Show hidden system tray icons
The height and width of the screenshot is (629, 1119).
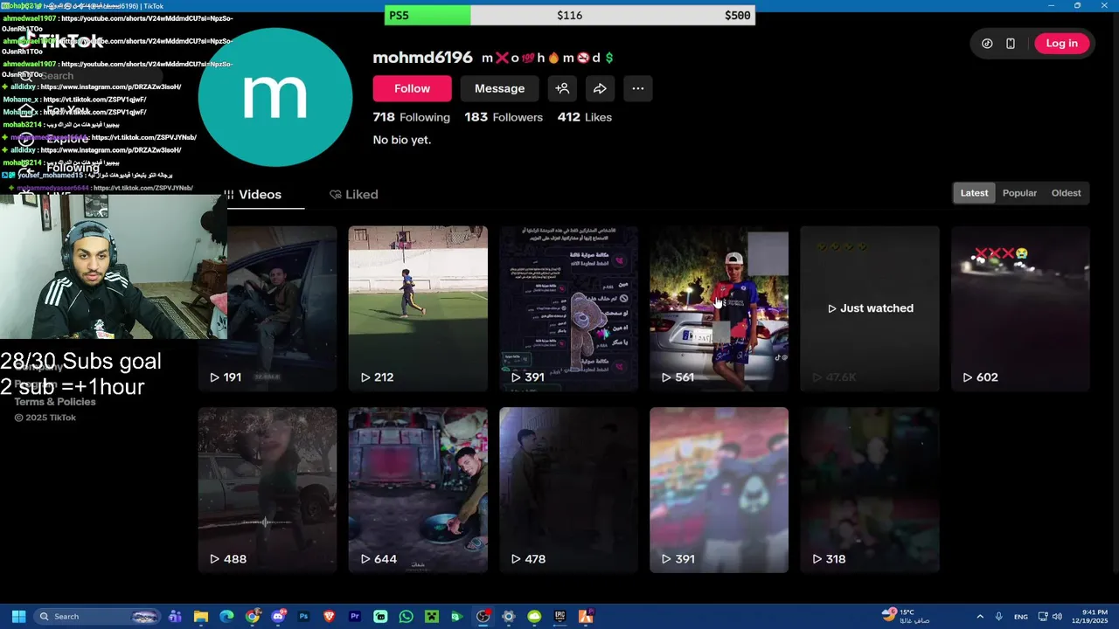tap(980, 617)
